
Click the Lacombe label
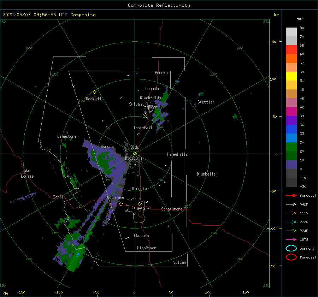[x=153, y=89]
